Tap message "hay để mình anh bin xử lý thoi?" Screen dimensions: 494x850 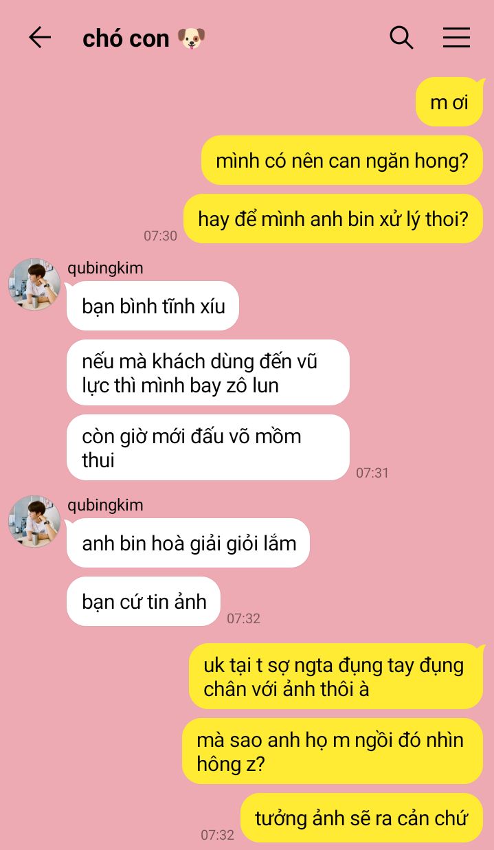click(x=333, y=219)
